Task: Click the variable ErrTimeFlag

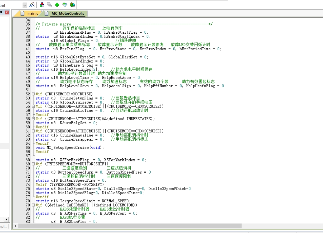Action: coord(72,49)
